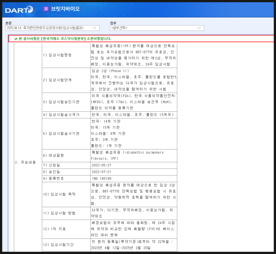Click the '4) 임상시험실시국가' label cell
Screen dimensions: 276x254
tap(66, 115)
